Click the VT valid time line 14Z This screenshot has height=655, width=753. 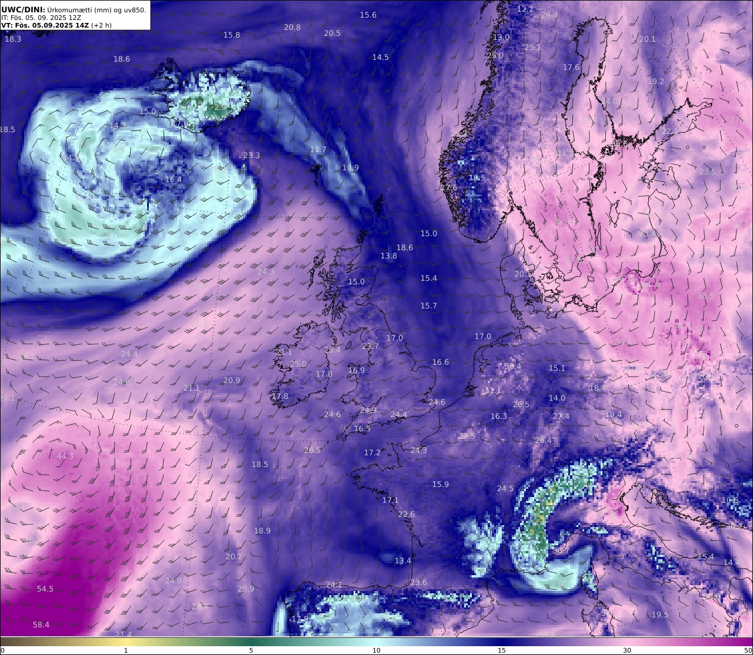[56, 25]
